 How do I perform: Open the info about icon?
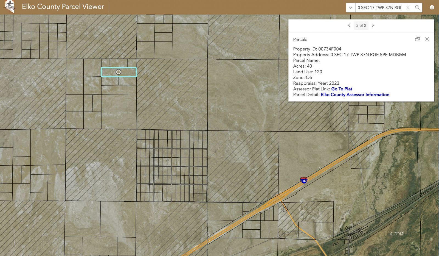432,7
